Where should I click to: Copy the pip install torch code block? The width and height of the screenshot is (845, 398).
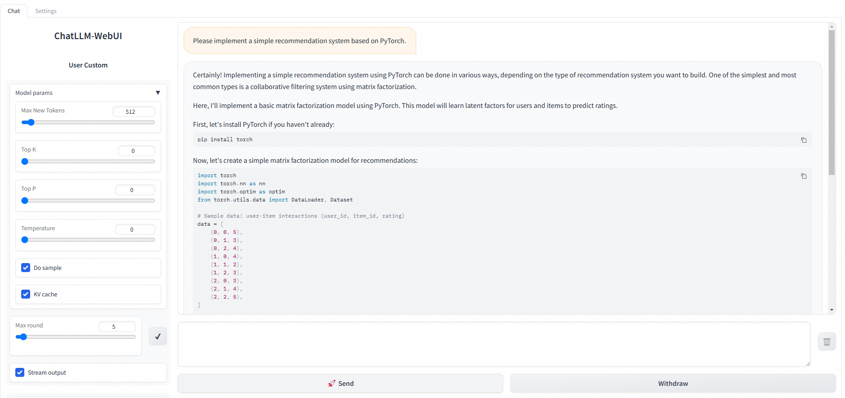point(804,140)
